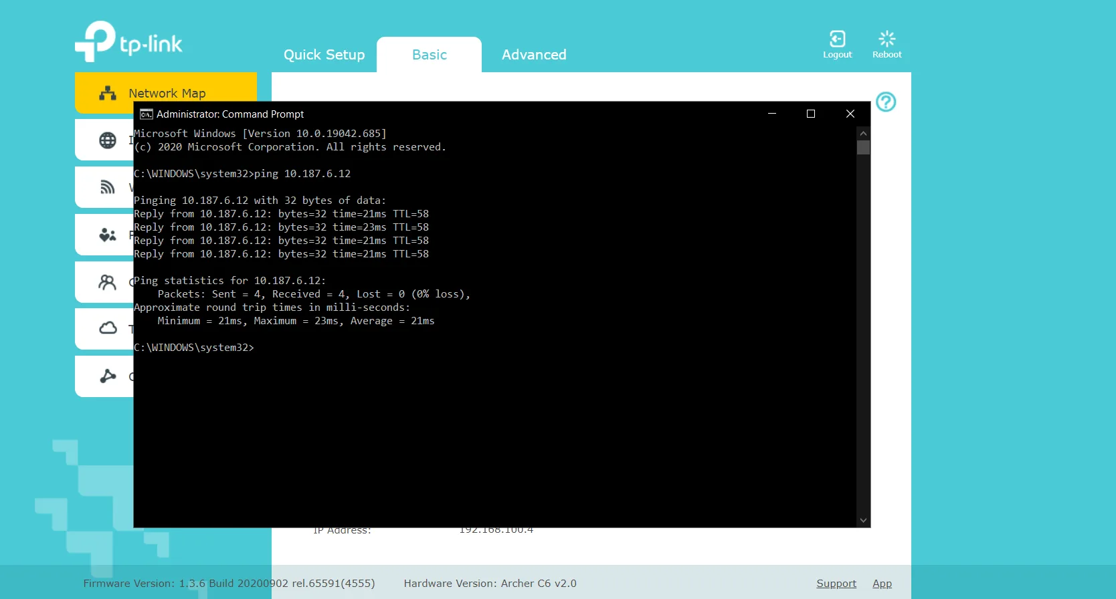The height and width of the screenshot is (599, 1116).
Task: Click the Guest Network people icon
Action: coord(107,282)
